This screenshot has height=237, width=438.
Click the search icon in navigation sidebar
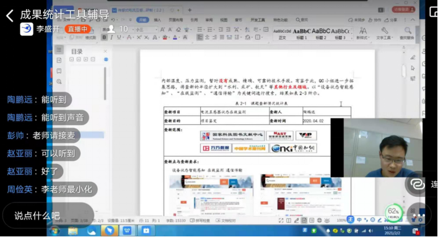(x=59, y=82)
